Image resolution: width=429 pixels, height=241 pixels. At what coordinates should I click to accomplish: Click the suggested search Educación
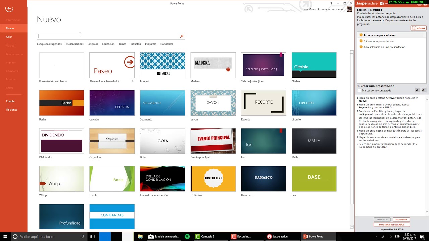(108, 44)
